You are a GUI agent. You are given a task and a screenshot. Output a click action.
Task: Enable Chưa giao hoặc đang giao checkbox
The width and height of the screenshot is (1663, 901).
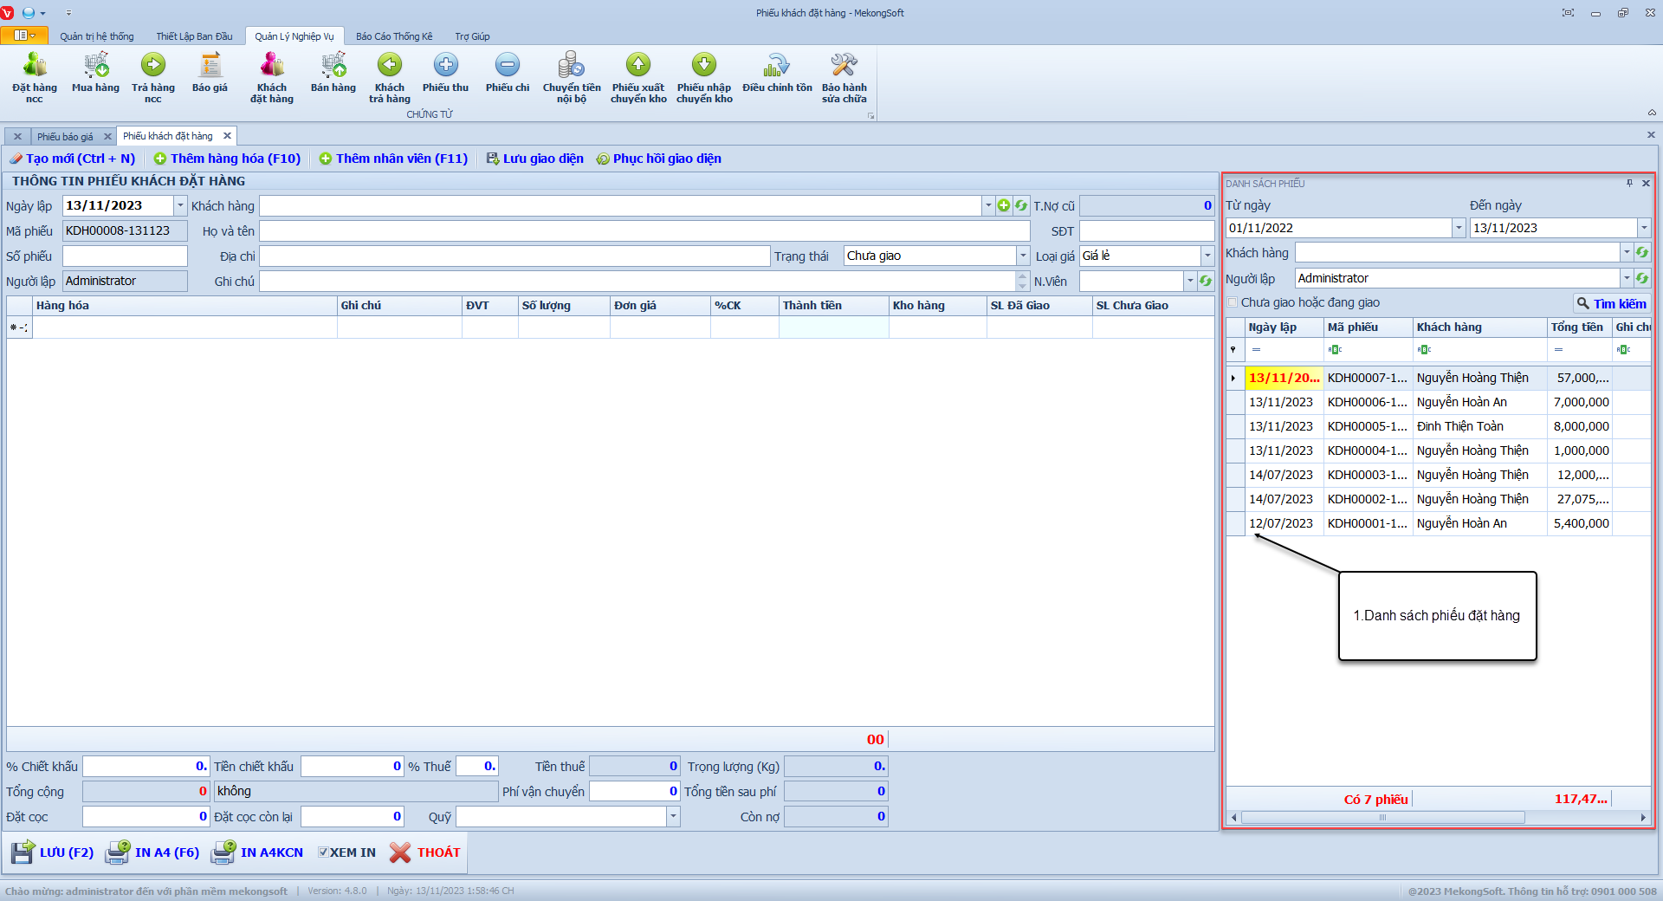tap(1233, 302)
